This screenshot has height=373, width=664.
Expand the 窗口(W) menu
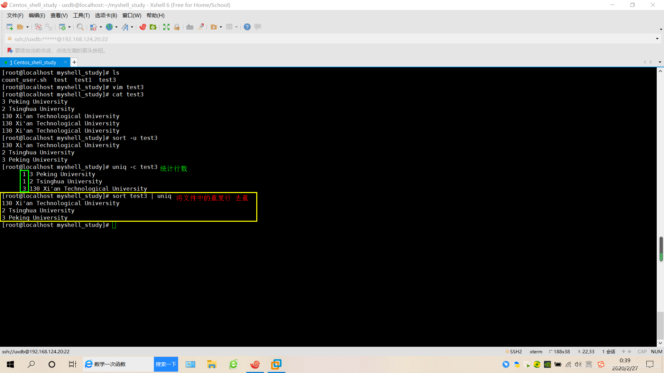132,15
